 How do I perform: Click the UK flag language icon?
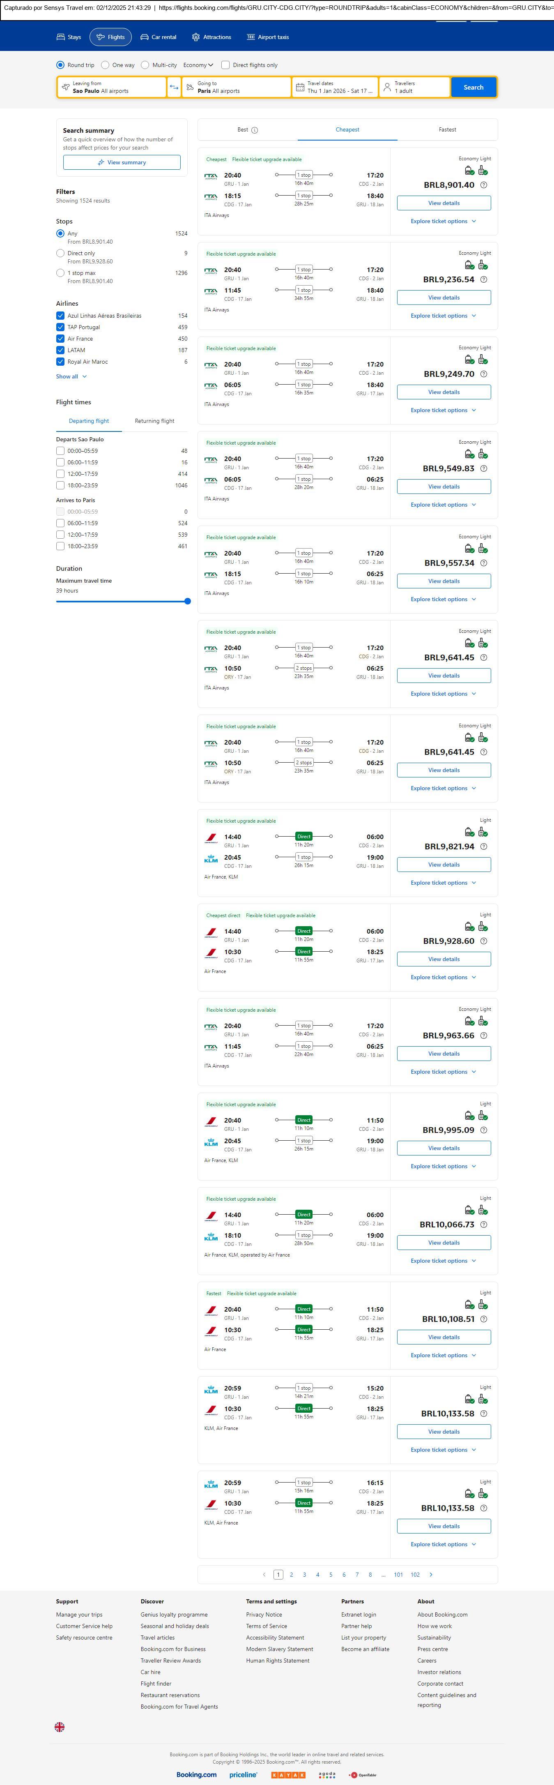point(60,1727)
